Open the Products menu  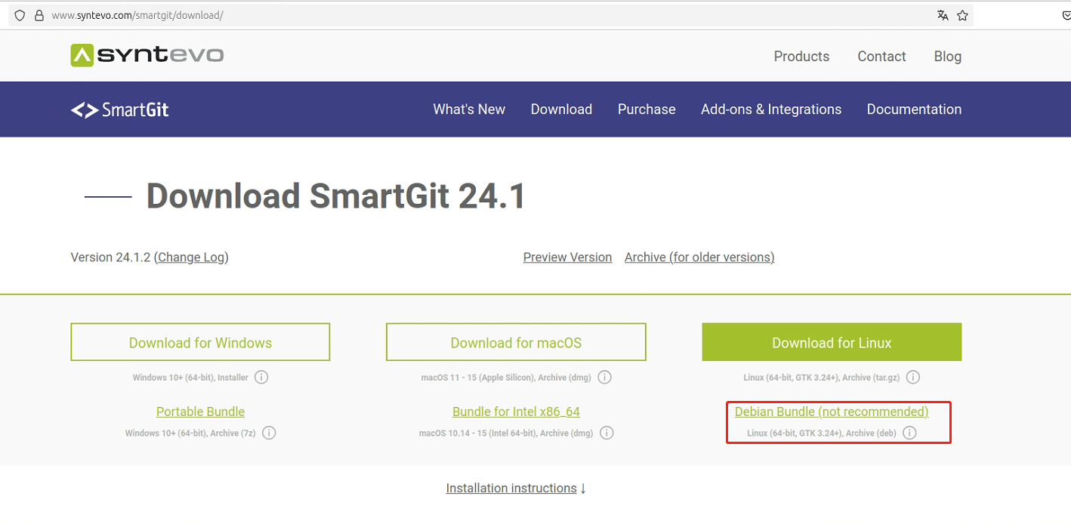(801, 57)
